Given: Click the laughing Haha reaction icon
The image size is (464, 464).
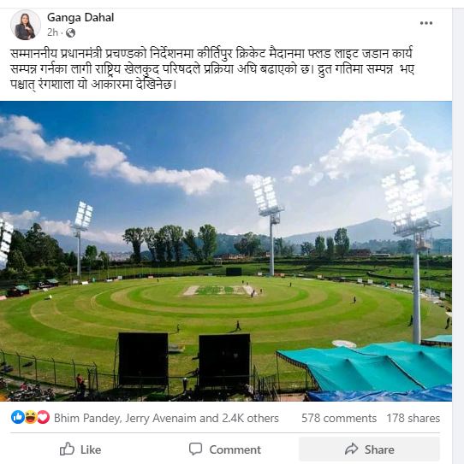Looking at the screenshot, I should click(x=31, y=418).
